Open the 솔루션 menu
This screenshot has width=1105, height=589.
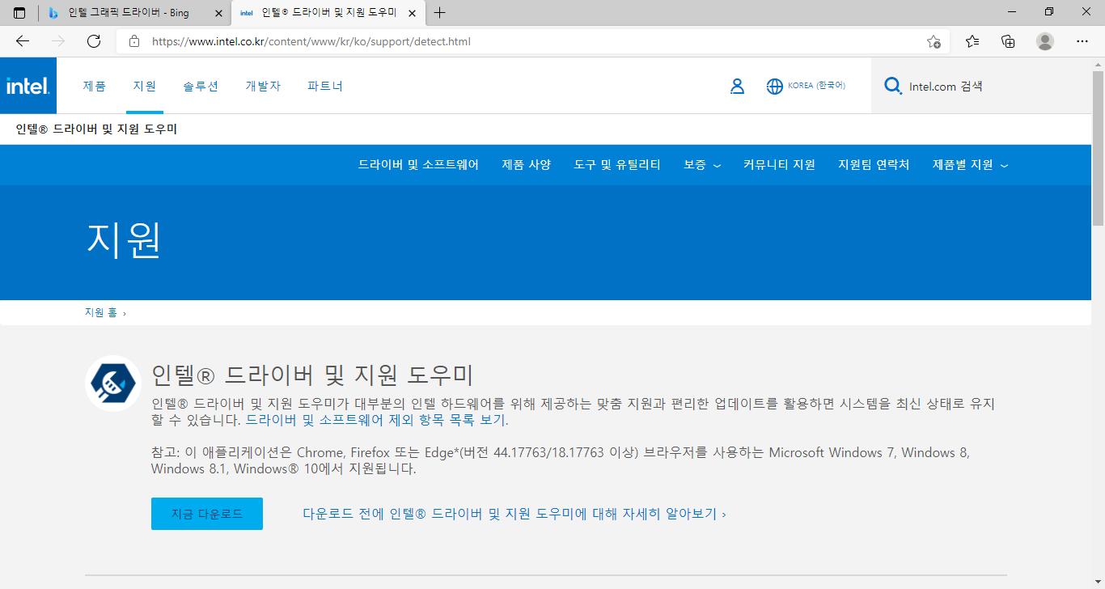(201, 86)
